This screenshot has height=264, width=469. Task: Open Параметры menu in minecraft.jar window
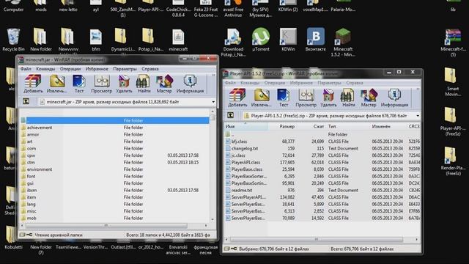(x=125, y=69)
